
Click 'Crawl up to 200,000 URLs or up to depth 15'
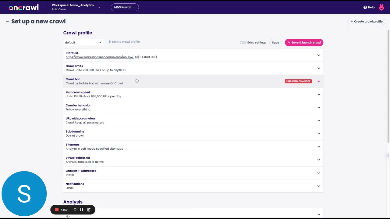[x=96, y=70]
